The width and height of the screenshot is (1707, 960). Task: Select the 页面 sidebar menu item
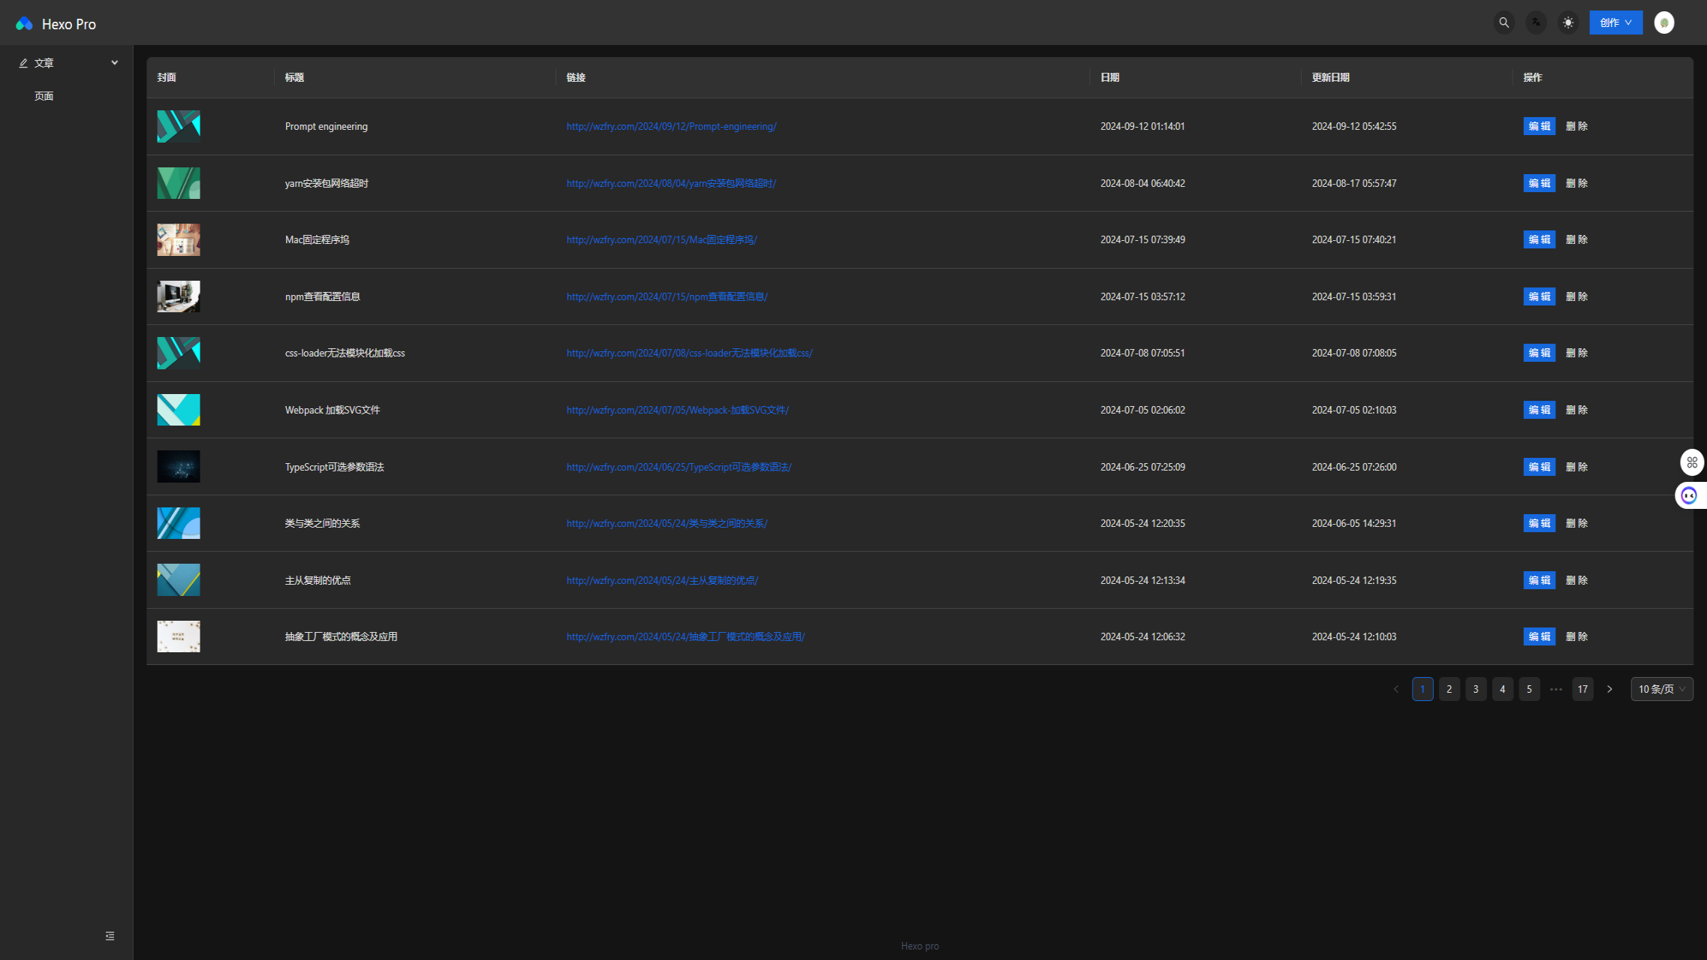pyautogui.click(x=44, y=96)
